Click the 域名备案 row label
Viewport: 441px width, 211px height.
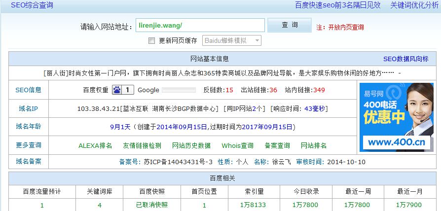coord(29,161)
